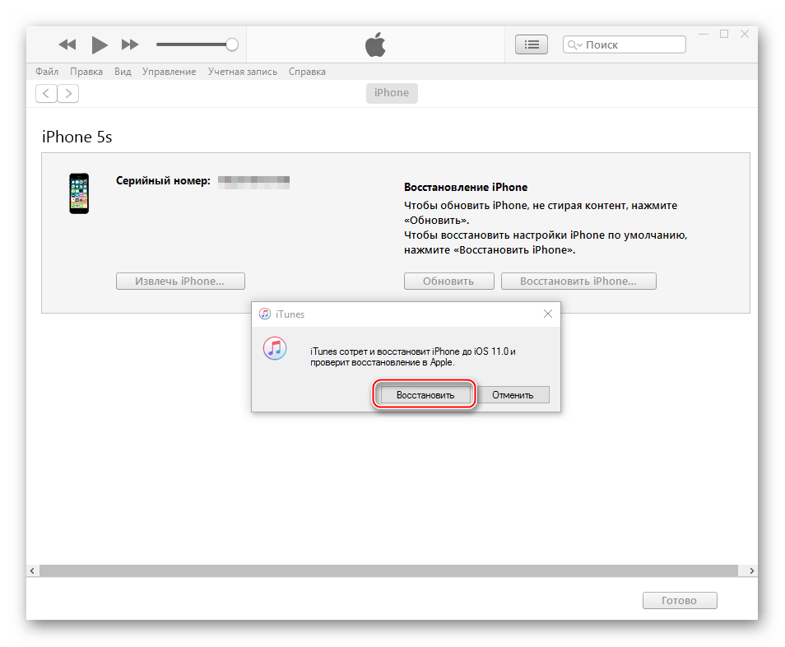785x647 pixels.
Task: Click the Готово button
Action: (x=679, y=600)
